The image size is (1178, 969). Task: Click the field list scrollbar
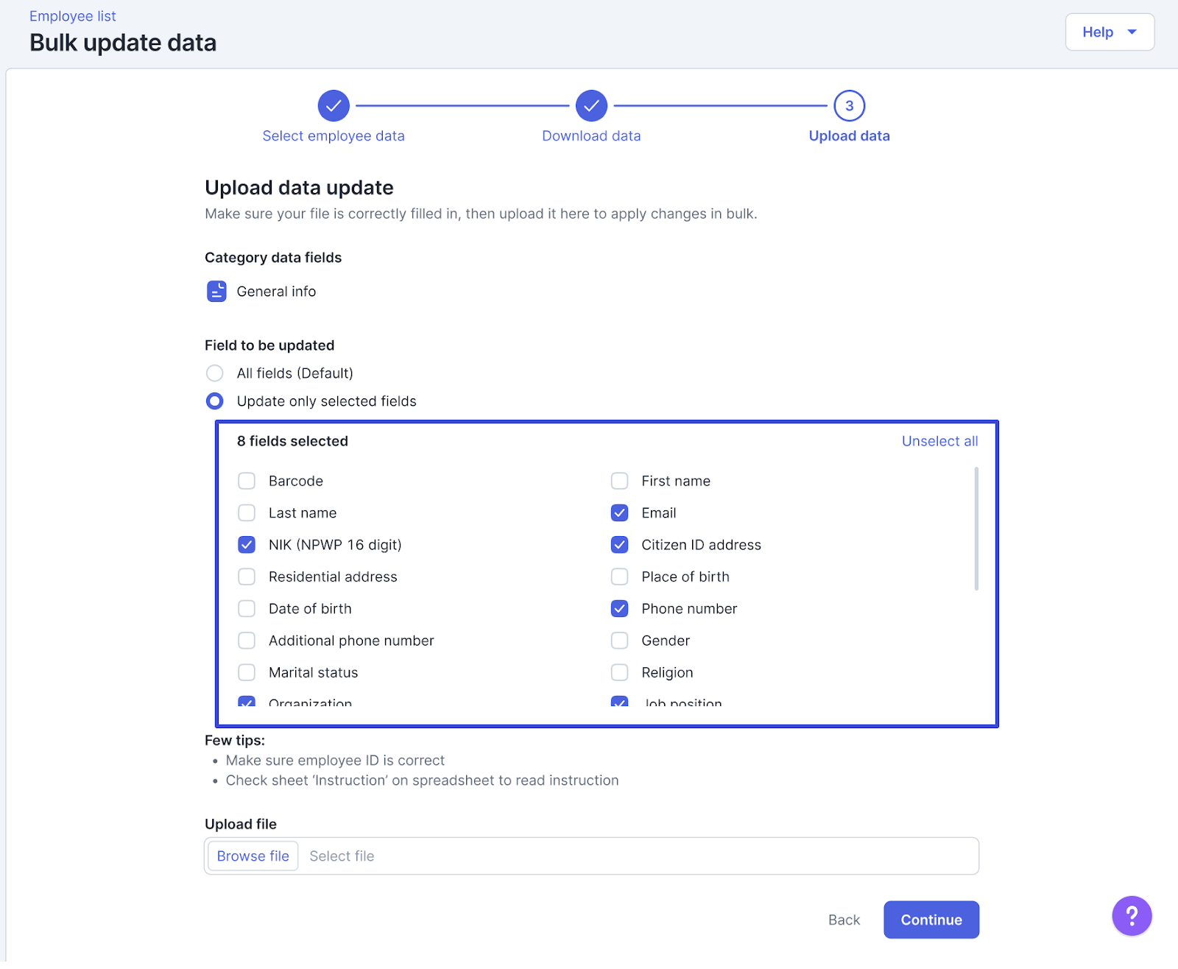976,526
